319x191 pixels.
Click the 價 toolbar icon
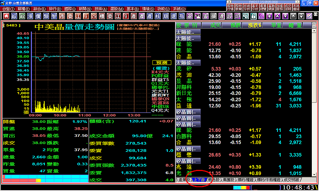38,16
